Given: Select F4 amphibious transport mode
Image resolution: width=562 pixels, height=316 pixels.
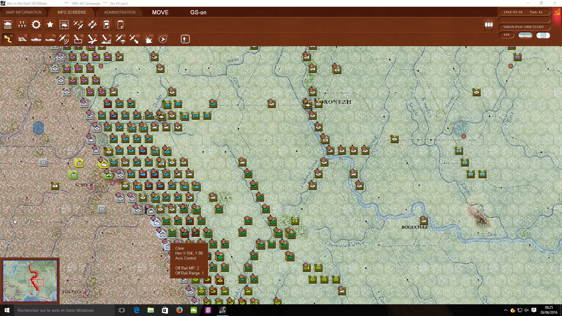Looking at the screenshot, I should click(50, 39).
